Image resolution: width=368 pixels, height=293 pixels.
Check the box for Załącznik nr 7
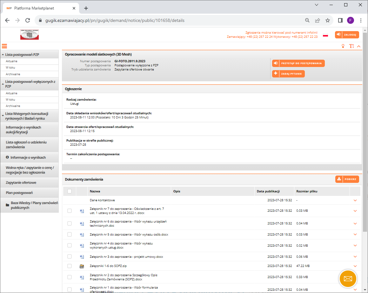point(70,211)
